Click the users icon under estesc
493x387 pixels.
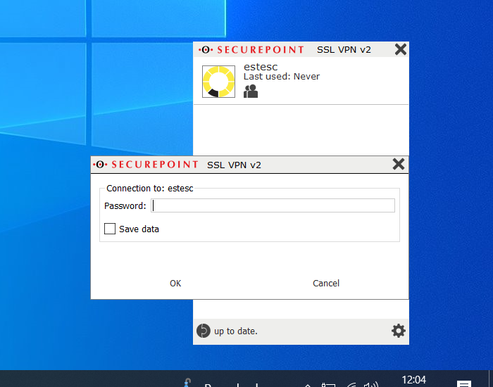(x=251, y=91)
